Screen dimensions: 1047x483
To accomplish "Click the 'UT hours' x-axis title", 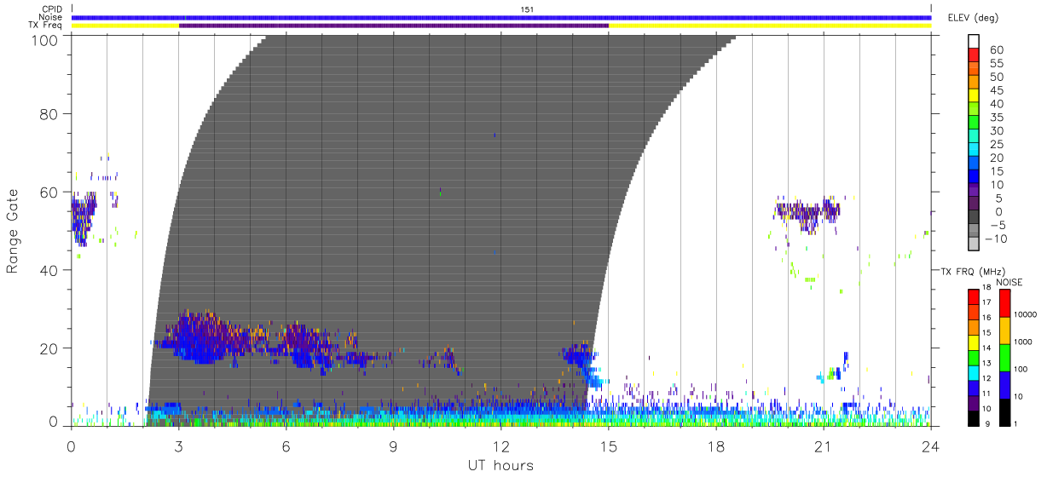I will tap(500, 465).
